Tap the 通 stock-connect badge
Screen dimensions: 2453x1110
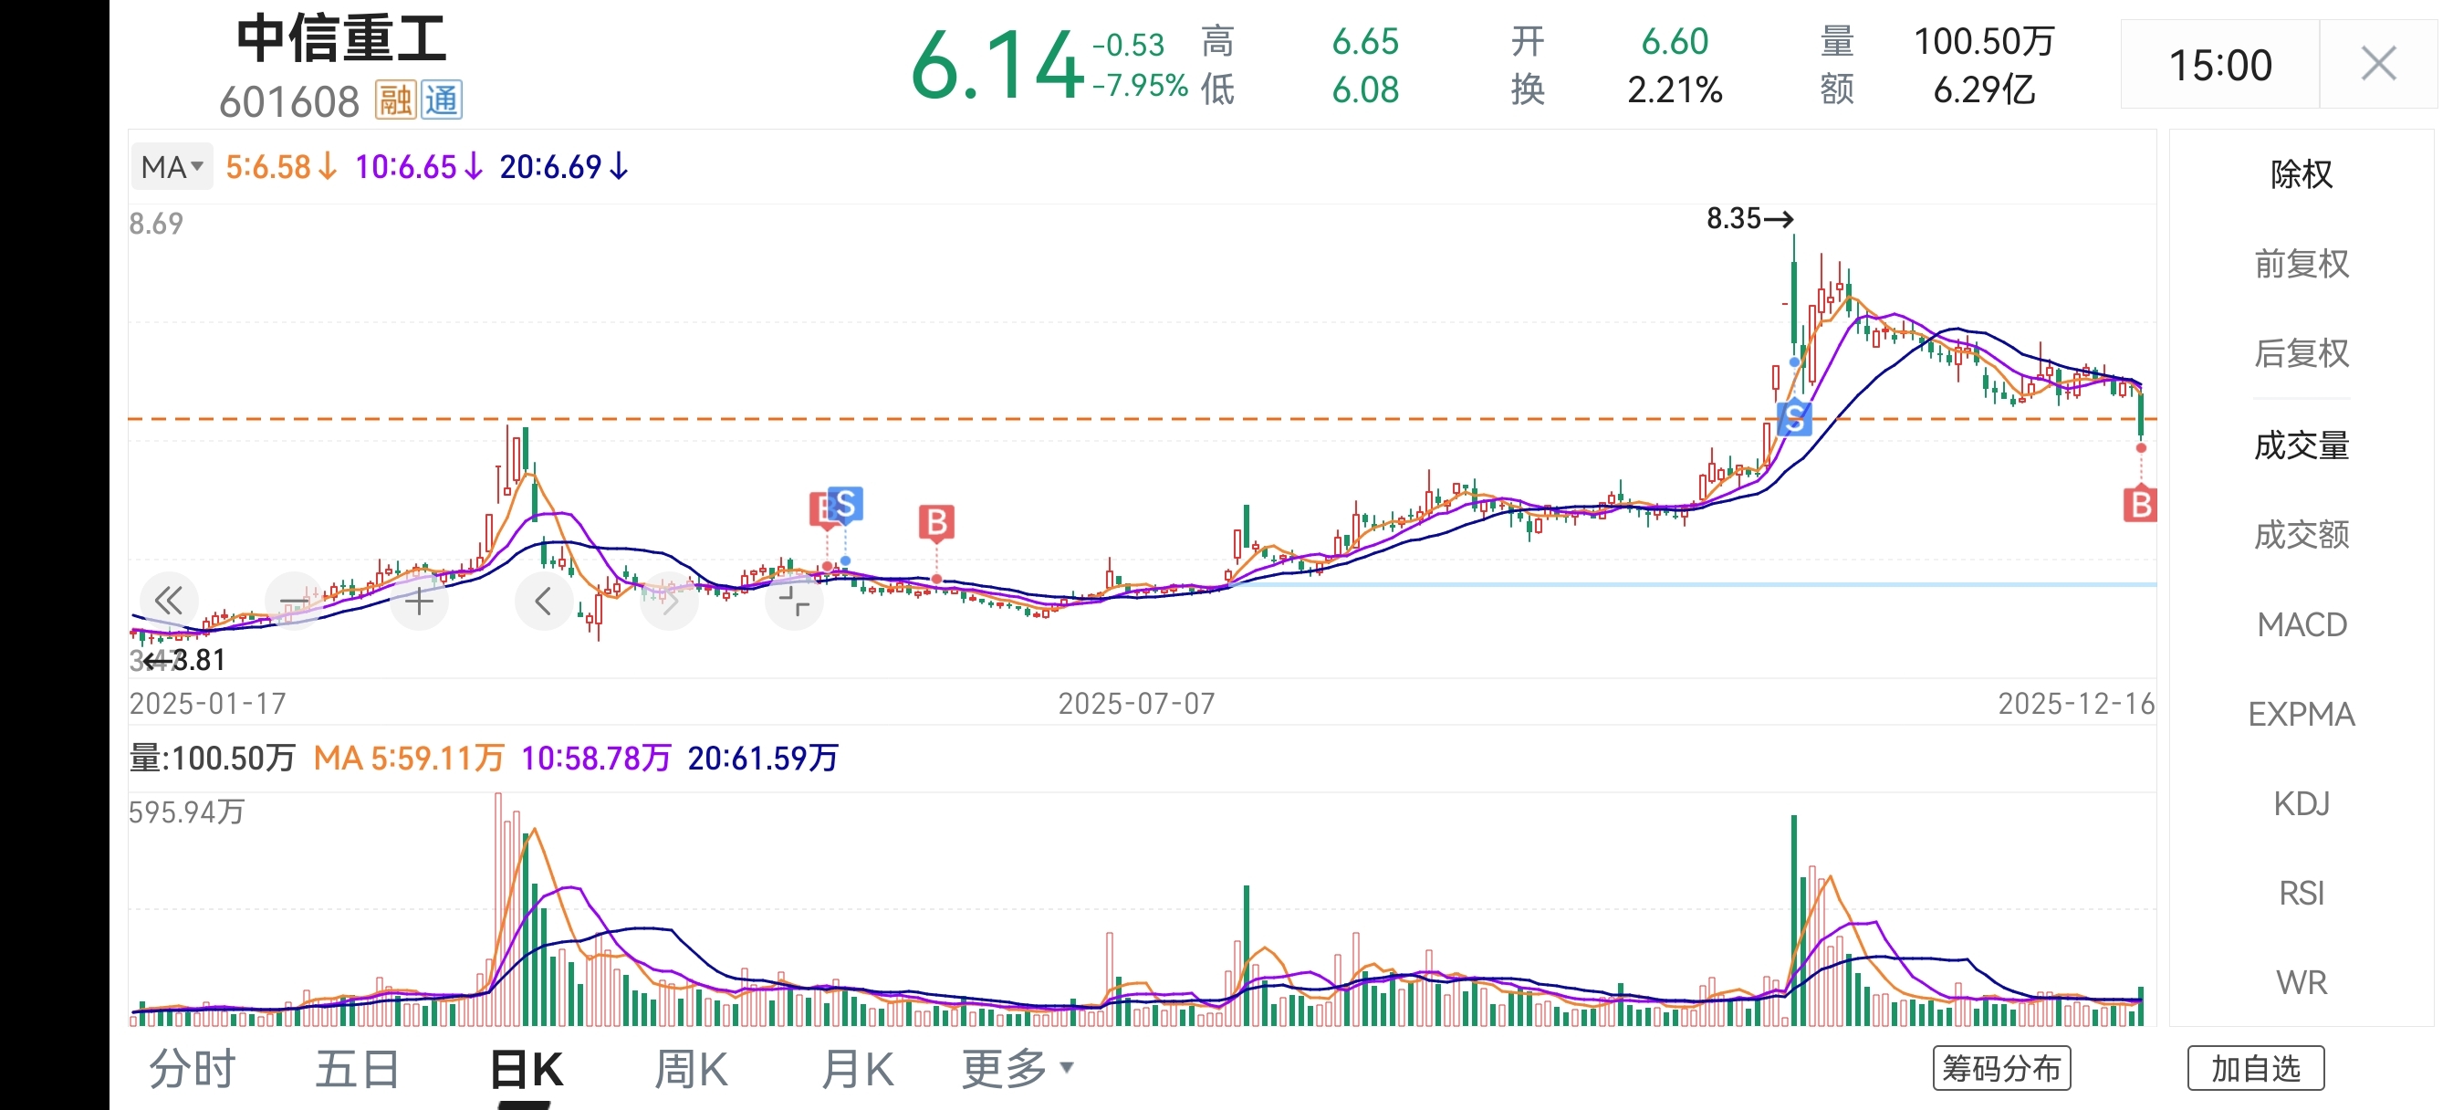pyautogui.click(x=442, y=100)
